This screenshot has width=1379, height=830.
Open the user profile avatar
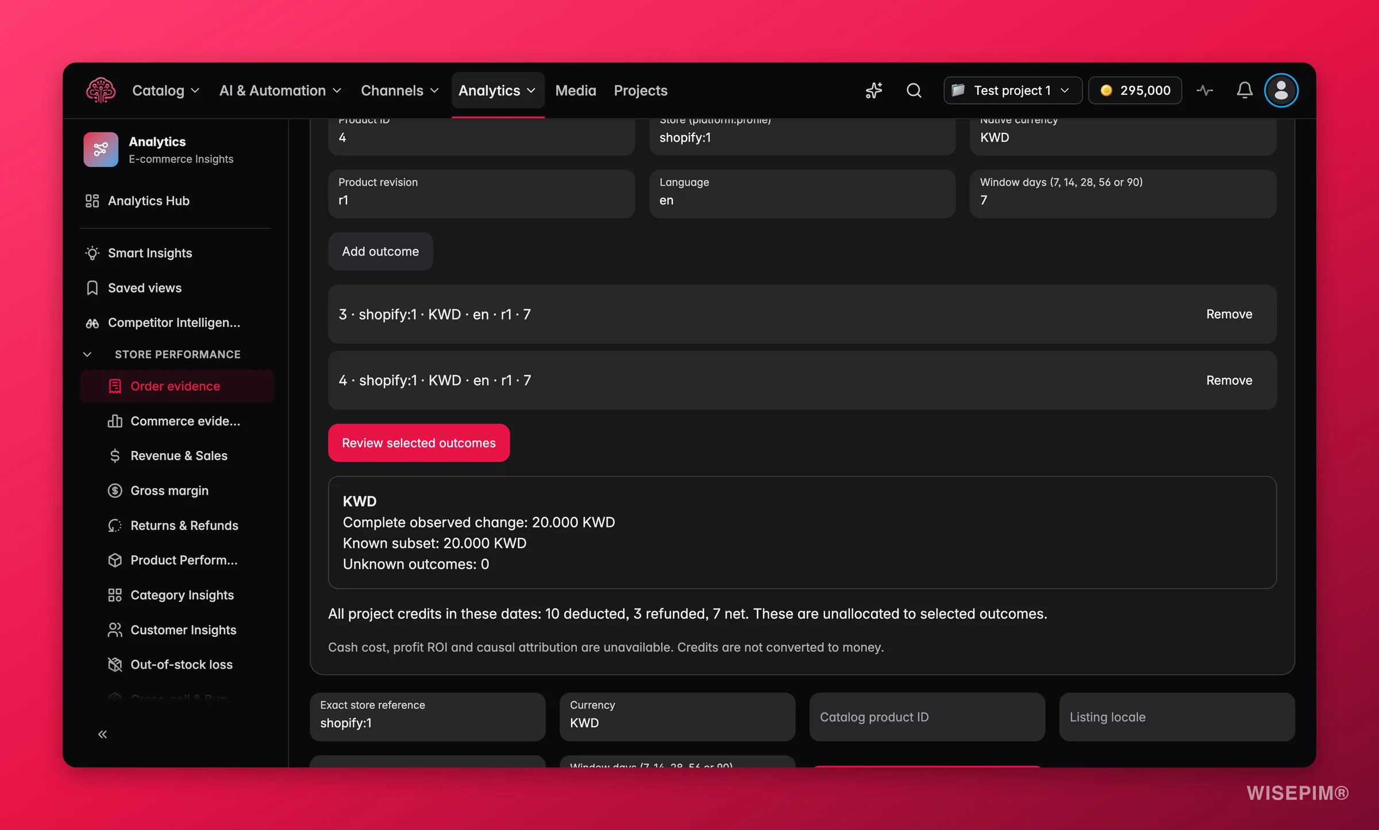[1281, 90]
